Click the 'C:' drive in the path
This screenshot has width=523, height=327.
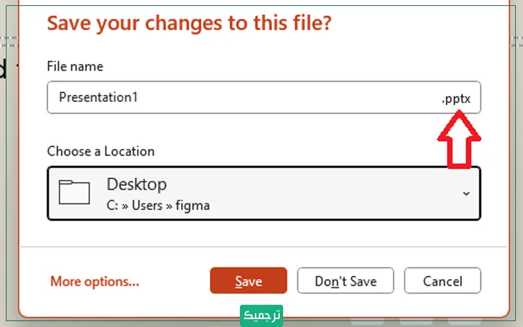(x=112, y=205)
